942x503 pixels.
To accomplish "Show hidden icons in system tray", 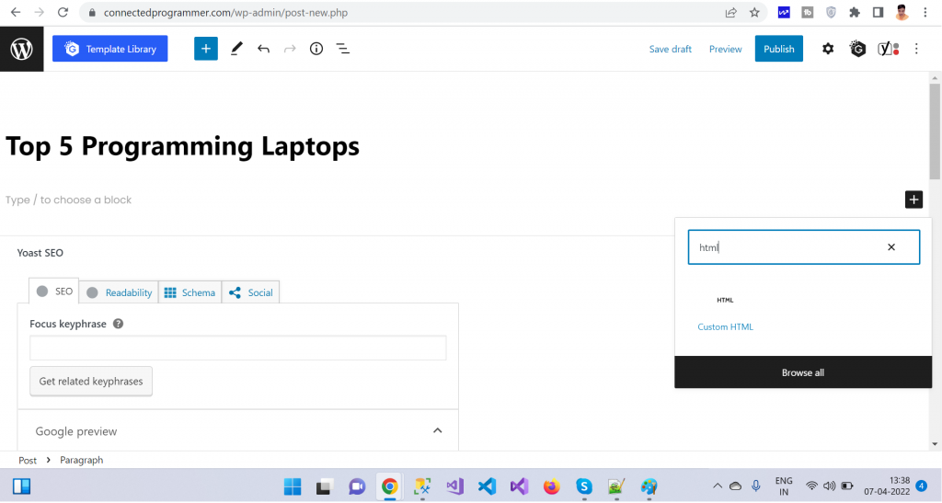I will 717,486.
